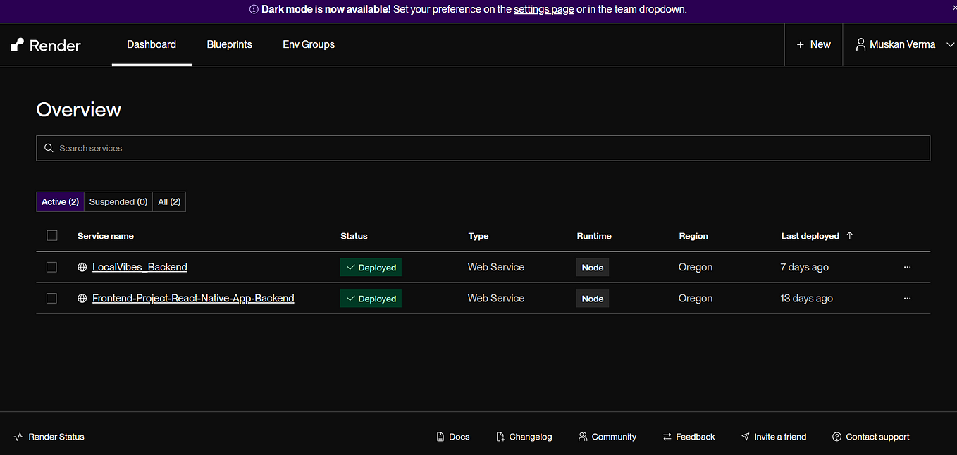The width and height of the screenshot is (957, 455).
Task: Sort by the Status column header
Action: tap(354, 236)
